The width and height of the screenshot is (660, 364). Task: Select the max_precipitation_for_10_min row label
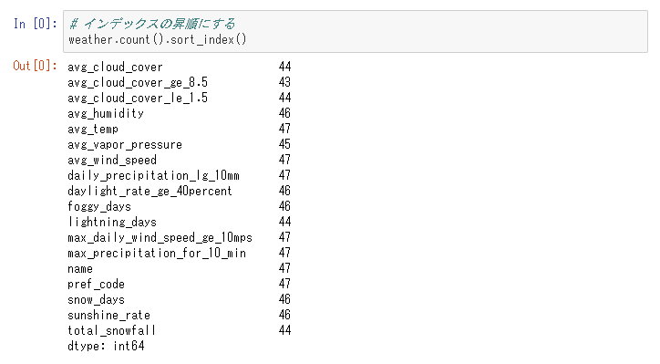pos(157,254)
